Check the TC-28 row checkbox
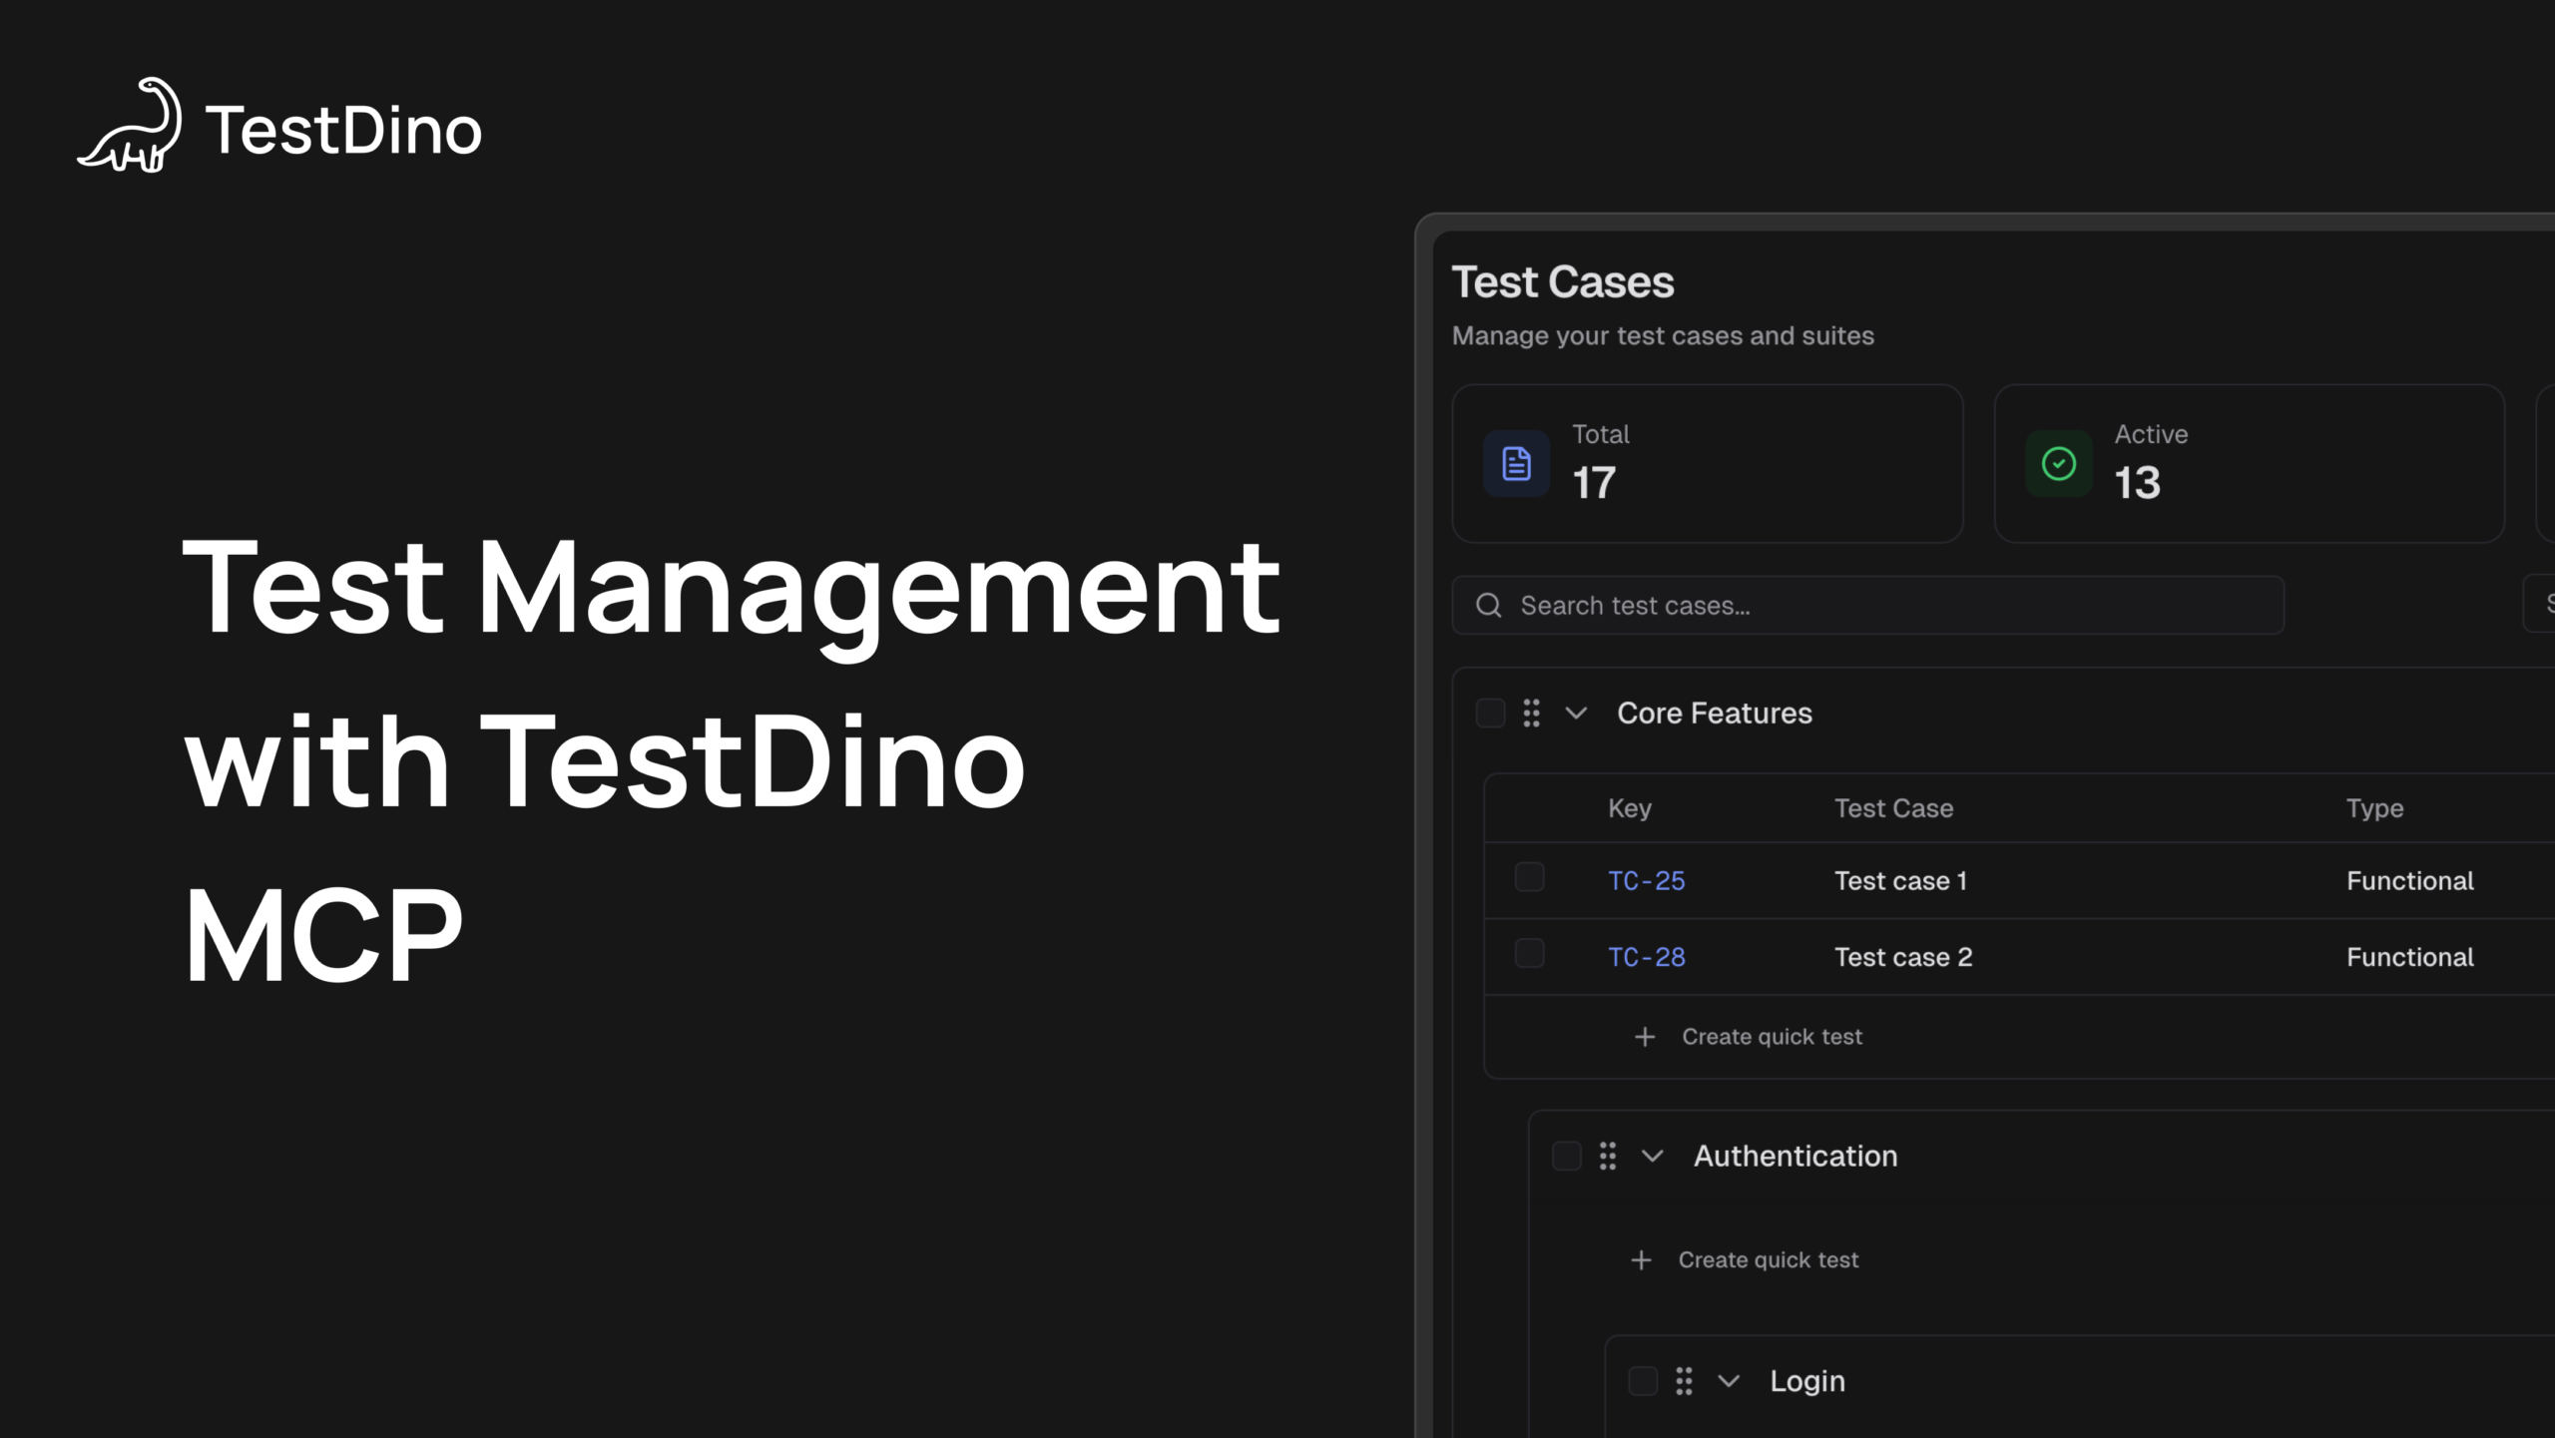 click(1529, 953)
